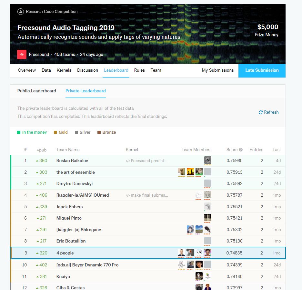
Task: Open the dog avatar in the art of ensemble row
Action: point(181,171)
